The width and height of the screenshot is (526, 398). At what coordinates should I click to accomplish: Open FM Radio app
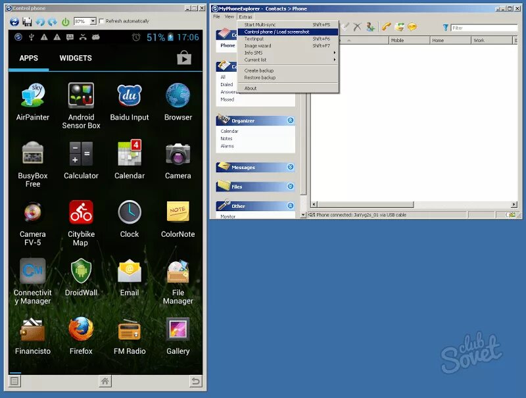click(130, 336)
